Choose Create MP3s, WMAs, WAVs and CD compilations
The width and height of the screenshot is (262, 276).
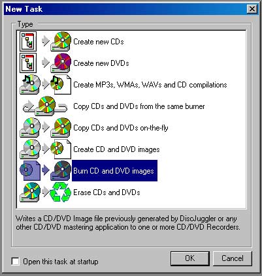[150, 84]
